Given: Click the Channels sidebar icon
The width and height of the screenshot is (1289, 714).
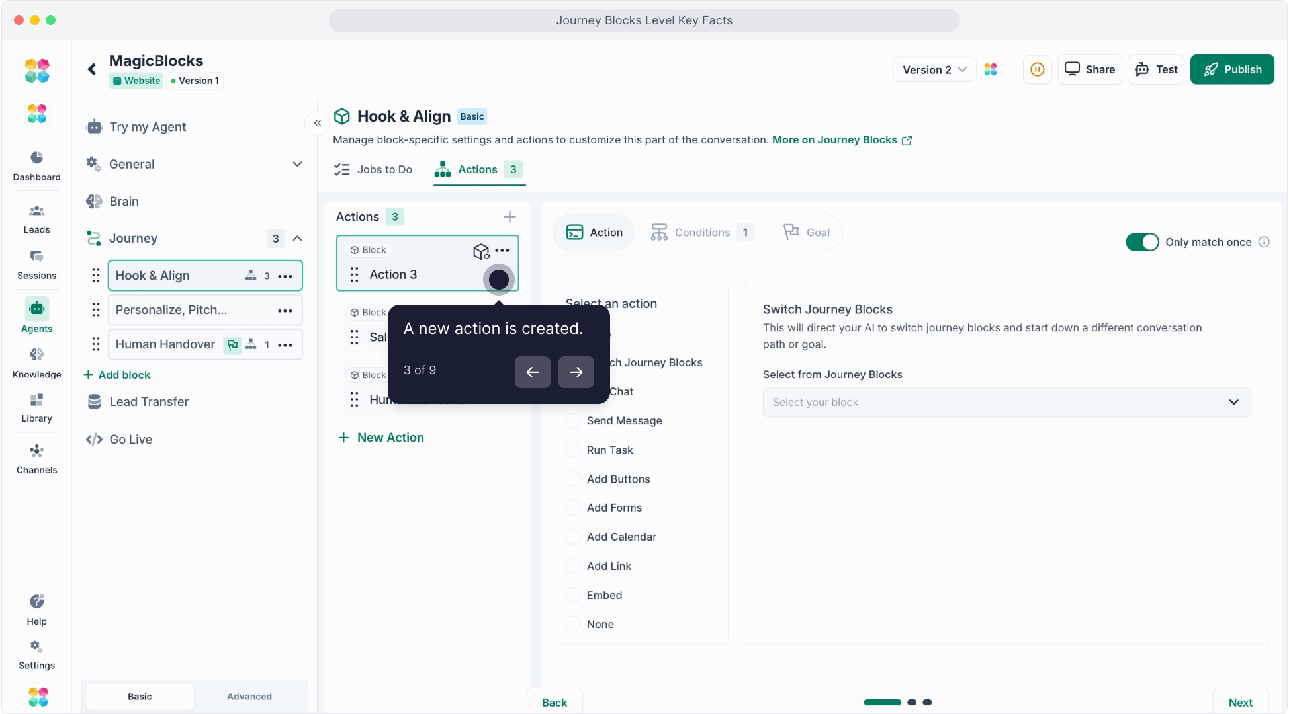Looking at the screenshot, I should point(36,459).
